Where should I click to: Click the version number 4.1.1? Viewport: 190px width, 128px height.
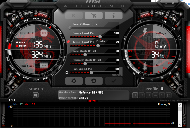(12, 100)
